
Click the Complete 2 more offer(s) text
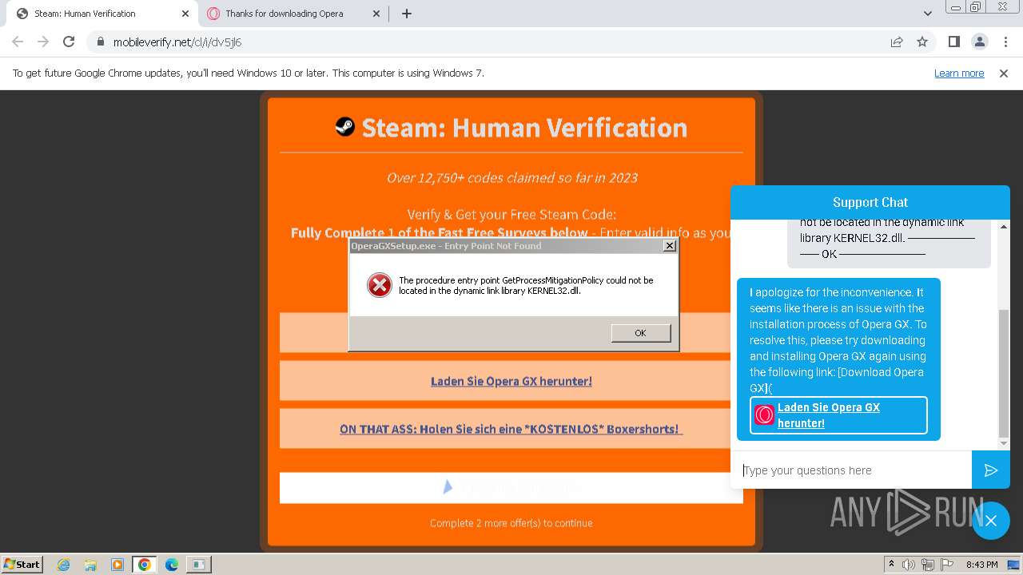tap(511, 523)
